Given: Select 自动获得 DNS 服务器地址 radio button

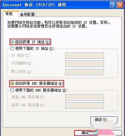Looking at the screenshot, I should pos(12,83).
